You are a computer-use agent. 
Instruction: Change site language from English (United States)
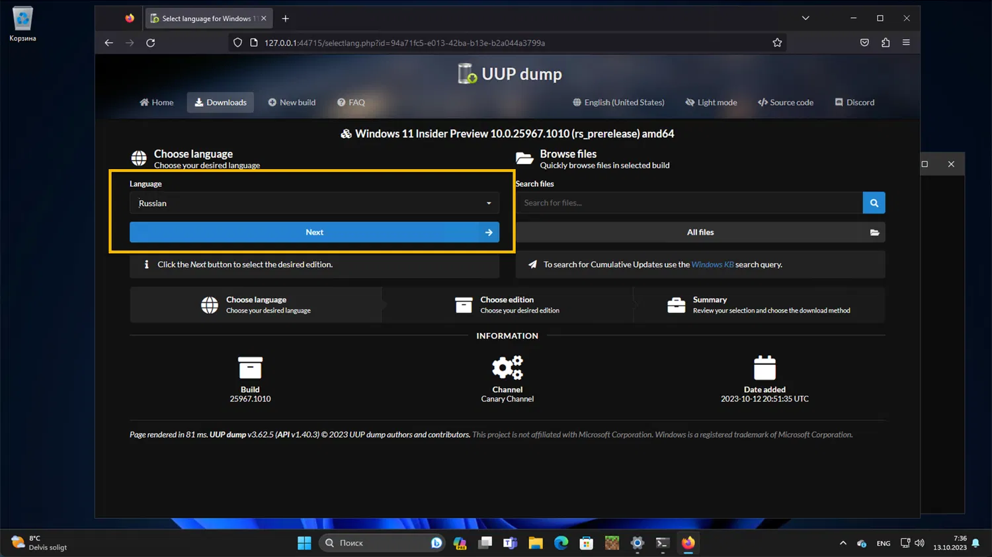(x=618, y=102)
